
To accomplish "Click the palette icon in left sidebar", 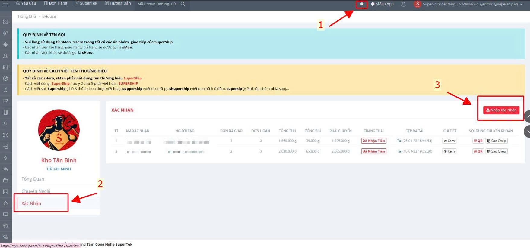I will (x=5, y=33).
